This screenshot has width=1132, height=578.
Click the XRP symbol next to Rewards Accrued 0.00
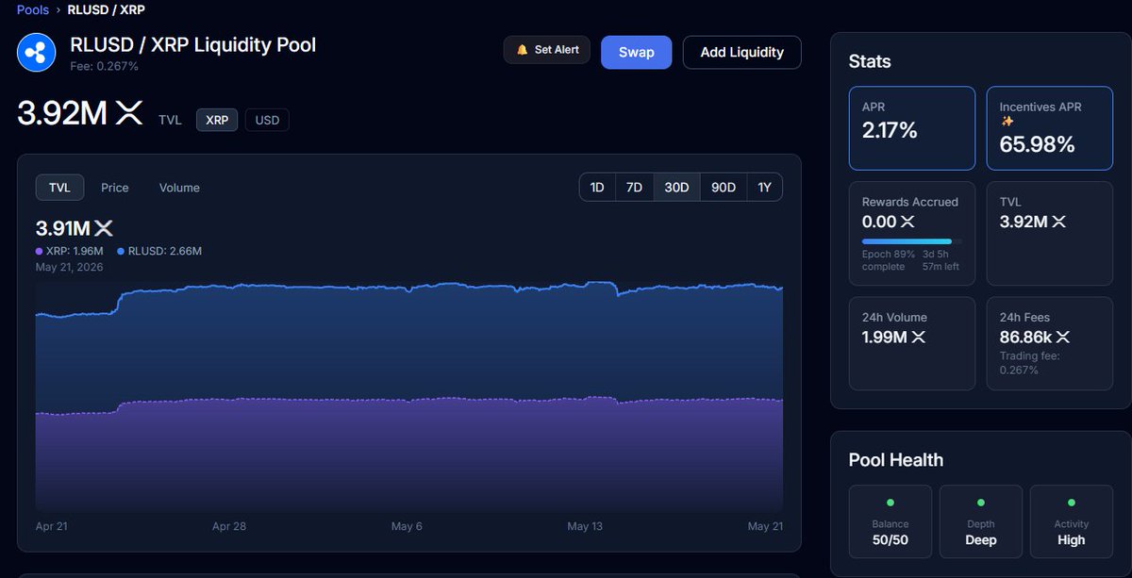(907, 222)
